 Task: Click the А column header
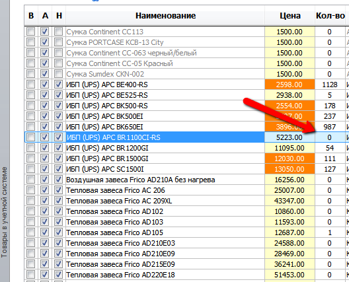pyautogui.click(x=45, y=16)
